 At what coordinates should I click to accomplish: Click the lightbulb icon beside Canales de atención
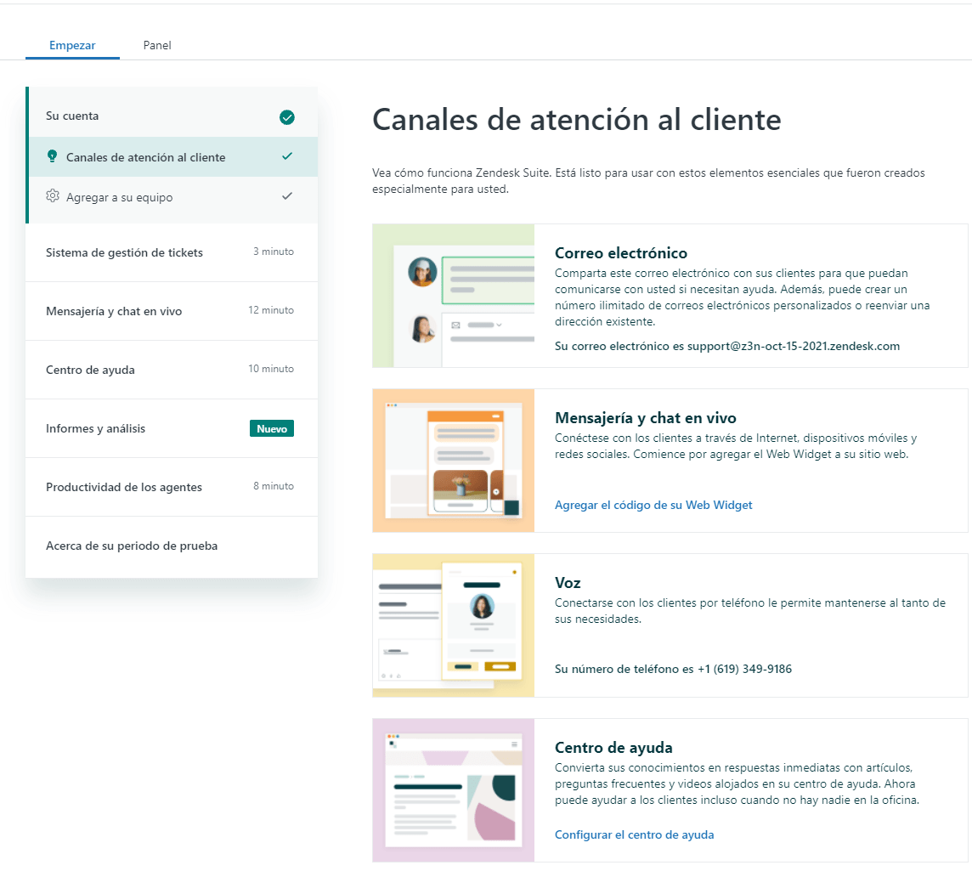pos(53,157)
